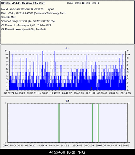
Task: Select the 'Scanned range' line
Action: click(28, 21)
